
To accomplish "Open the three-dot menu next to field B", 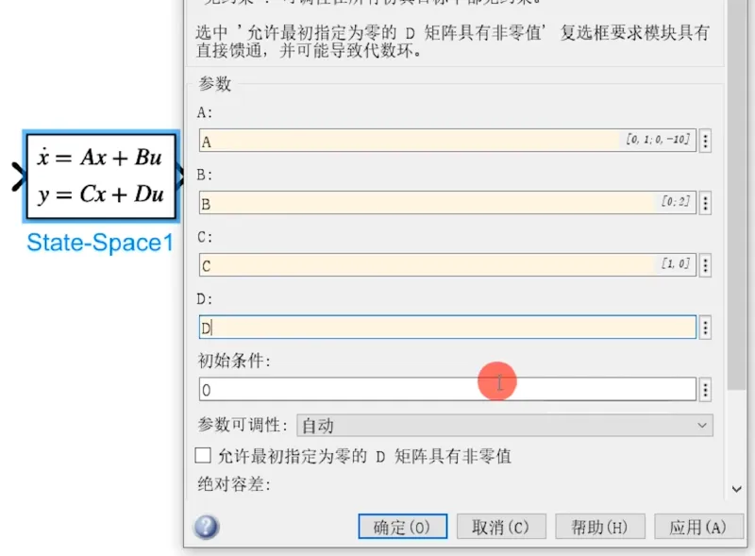I will tap(705, 203).
